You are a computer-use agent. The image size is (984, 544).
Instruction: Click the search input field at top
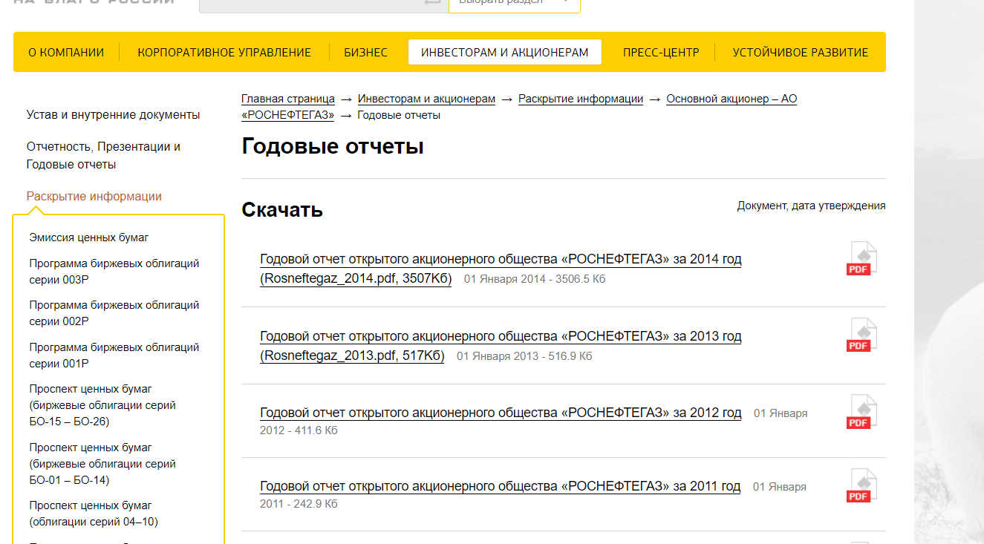(312, 2)
